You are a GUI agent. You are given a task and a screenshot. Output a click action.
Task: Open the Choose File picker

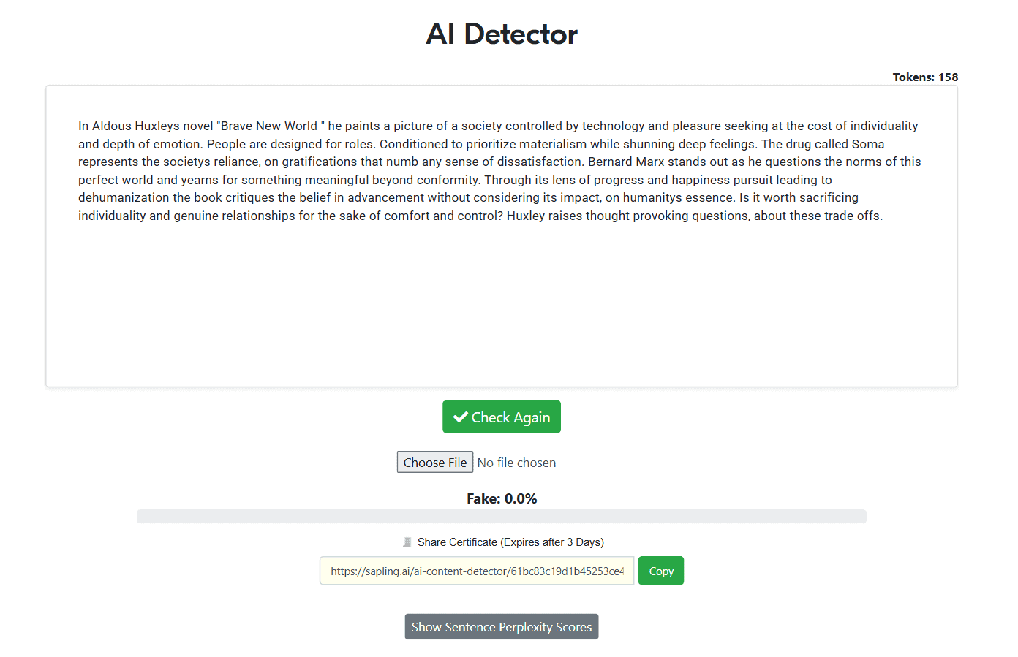click(x=435, y=463)
